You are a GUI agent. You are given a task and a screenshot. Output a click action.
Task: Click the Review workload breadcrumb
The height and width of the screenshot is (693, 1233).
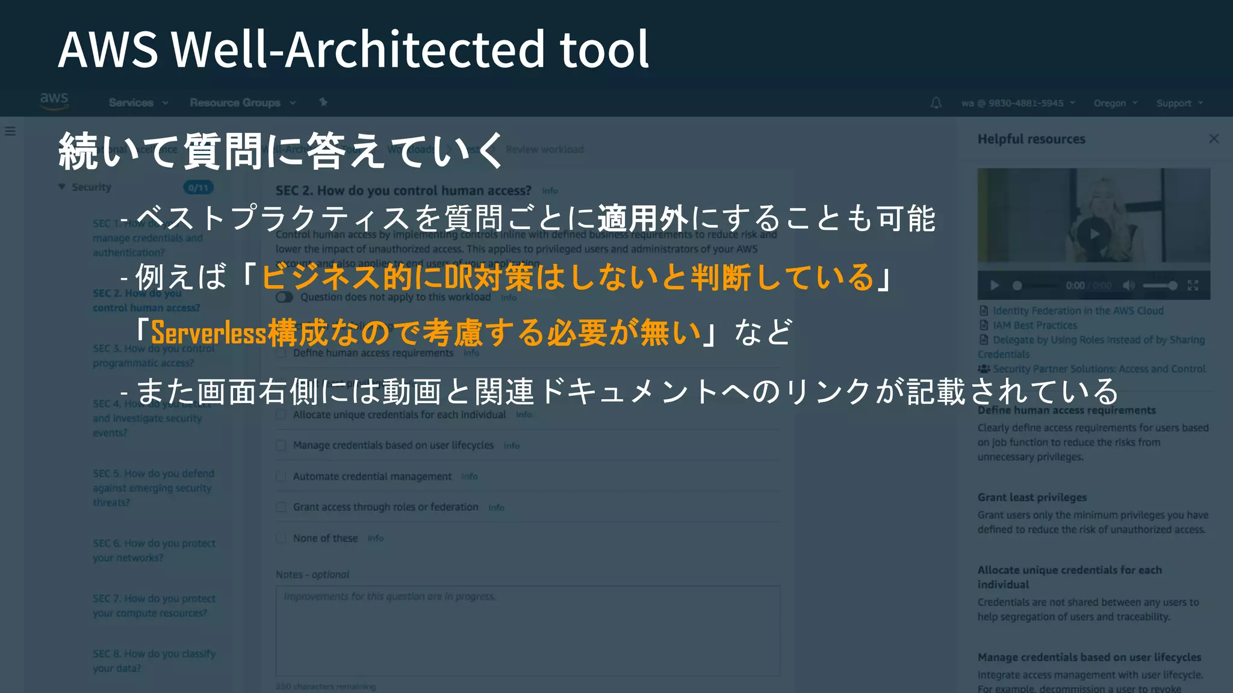(545, 149)
